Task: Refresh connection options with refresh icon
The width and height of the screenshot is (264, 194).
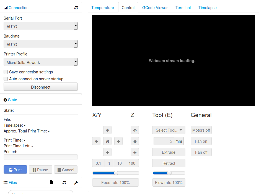Action: 76,8
